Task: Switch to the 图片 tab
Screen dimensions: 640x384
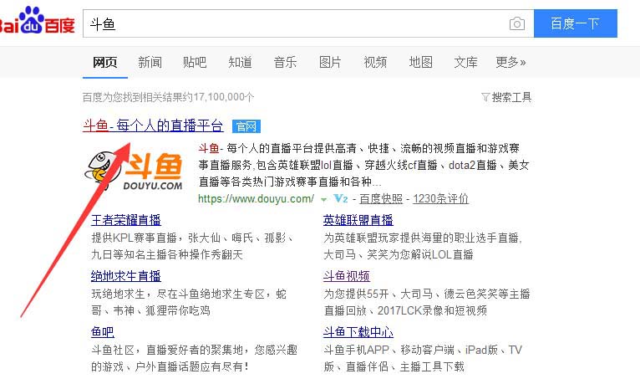Action: (330, 62)
